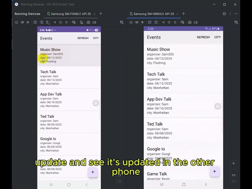
Task: Tap back navigation button on SM-N960U1 phone screen
Action: point(206,184)
